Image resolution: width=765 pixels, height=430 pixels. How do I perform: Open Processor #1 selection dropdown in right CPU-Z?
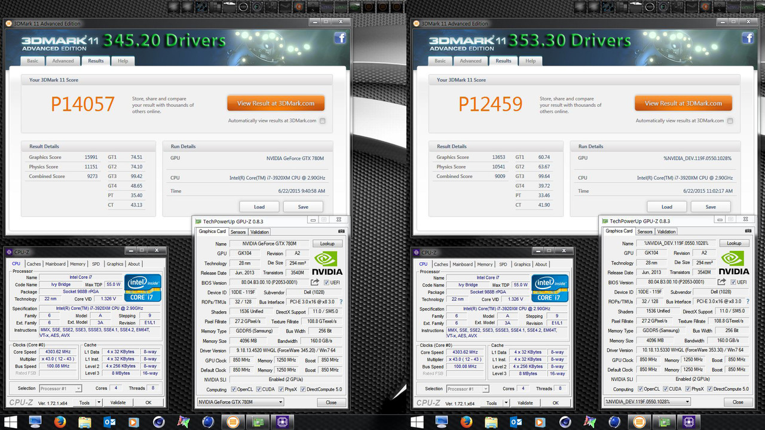(467, 388)
